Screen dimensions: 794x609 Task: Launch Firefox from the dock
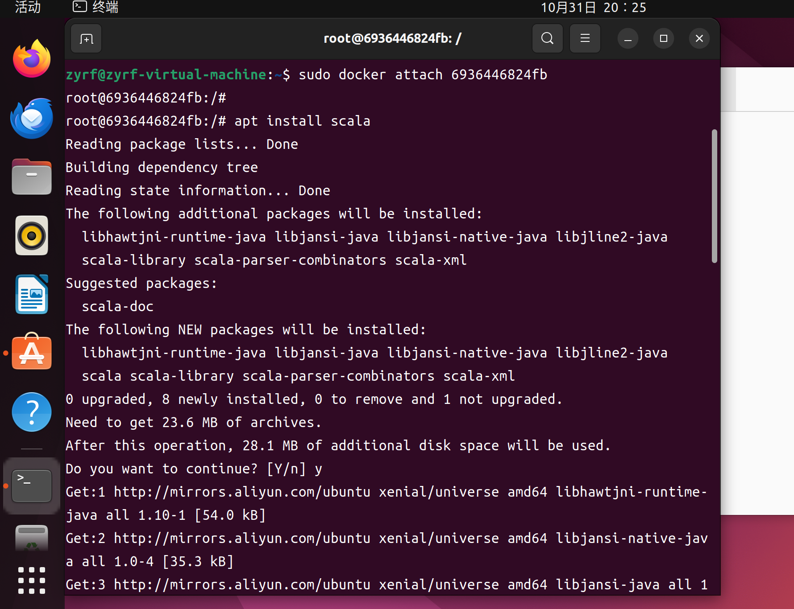(32, 59)
